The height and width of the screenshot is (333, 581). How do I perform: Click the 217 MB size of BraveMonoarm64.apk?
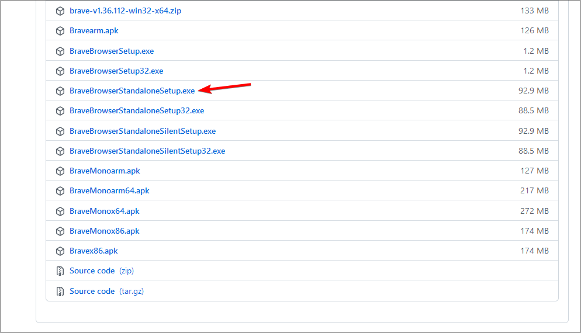[x=534, y=191]
